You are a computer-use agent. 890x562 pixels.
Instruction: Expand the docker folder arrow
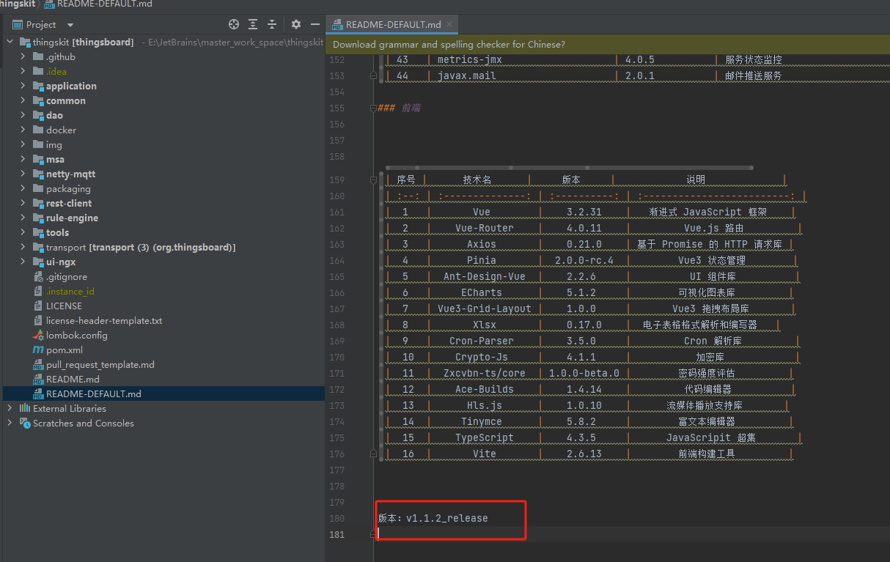23,130
